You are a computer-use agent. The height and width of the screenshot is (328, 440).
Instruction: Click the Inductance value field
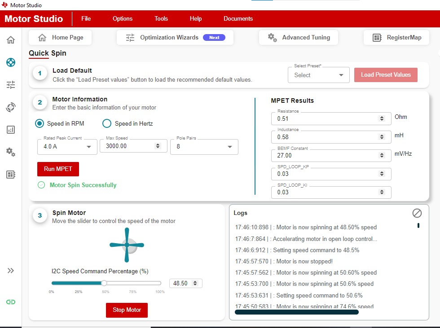(331, 137)
